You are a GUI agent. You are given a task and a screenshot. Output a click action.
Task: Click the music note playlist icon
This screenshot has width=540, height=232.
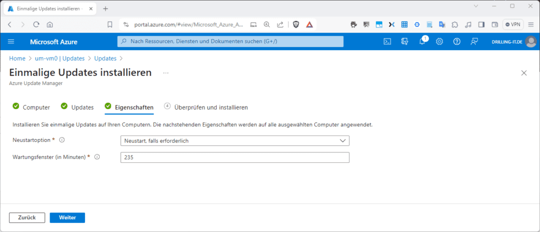tap(468, 24)
